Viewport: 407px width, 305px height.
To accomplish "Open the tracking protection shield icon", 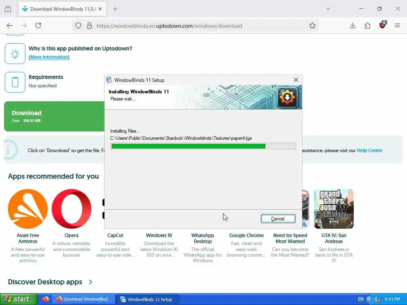I will pyautogui.click(x=78, y=25).
